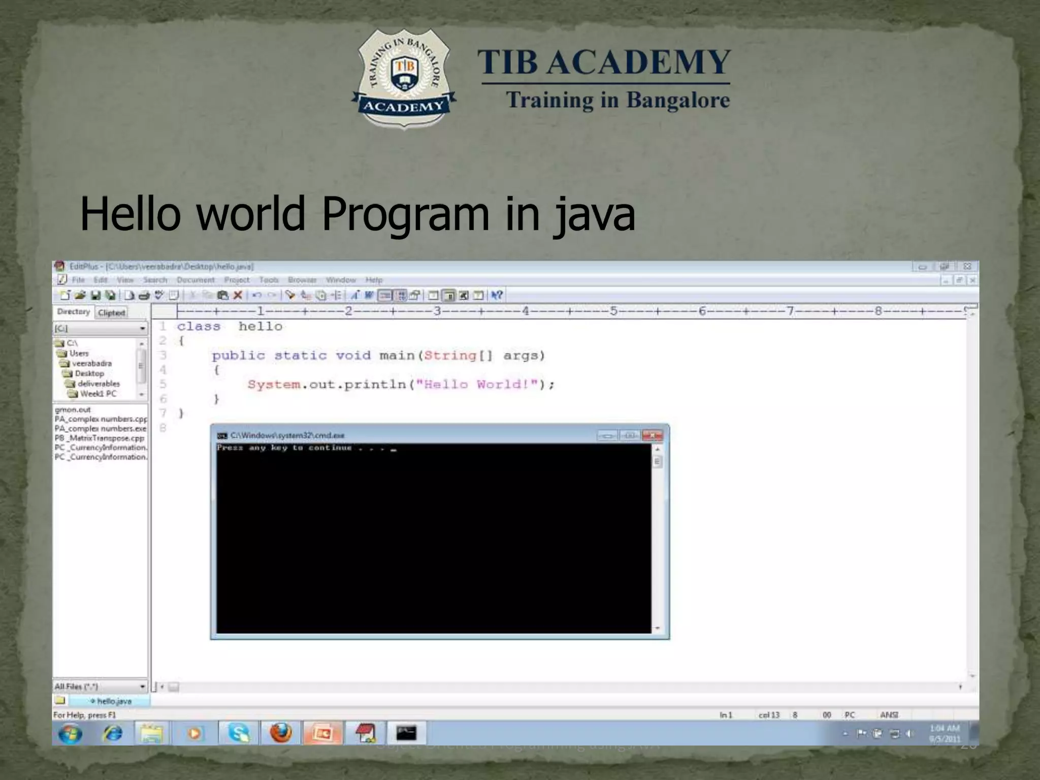Toggle the Directory window toolbar button
This screenshot has width=1040, height=780.
449,295
